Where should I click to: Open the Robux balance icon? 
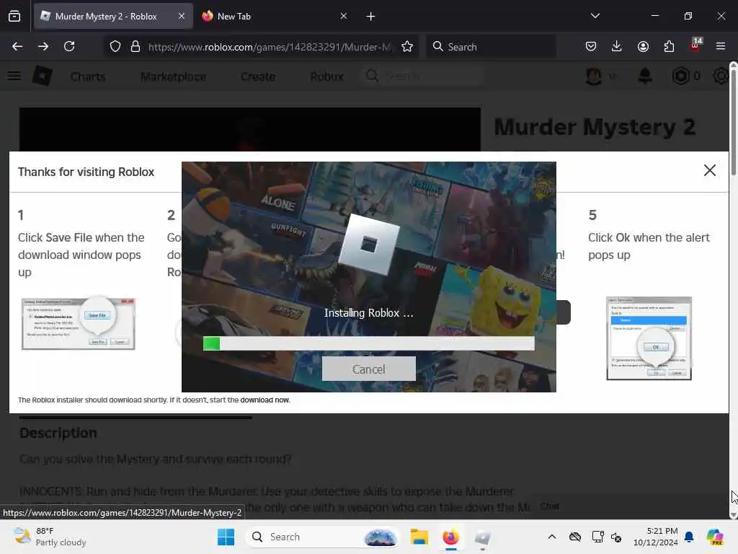tap(680, 76)
